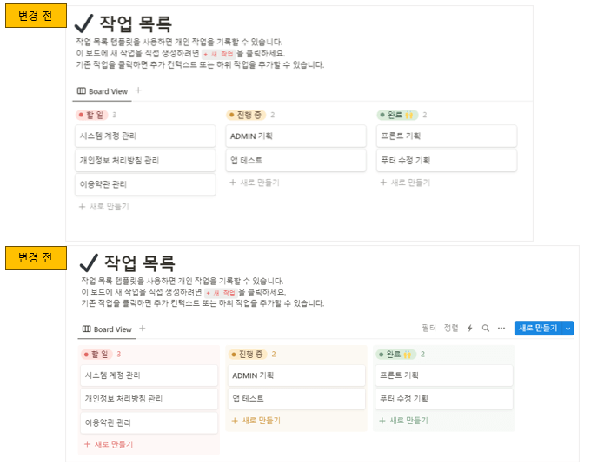Open the 필터 filter option
591x465 pixels.
click(x=428, y=328)
